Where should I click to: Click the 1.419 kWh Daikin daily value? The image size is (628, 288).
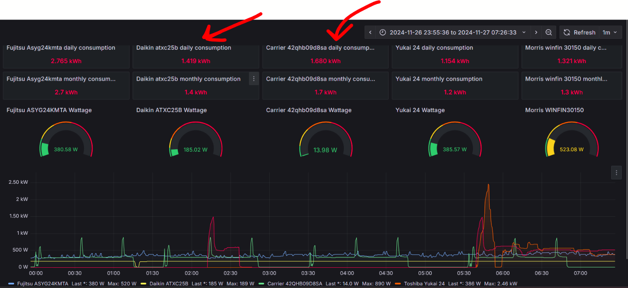[x=196, y=61]
